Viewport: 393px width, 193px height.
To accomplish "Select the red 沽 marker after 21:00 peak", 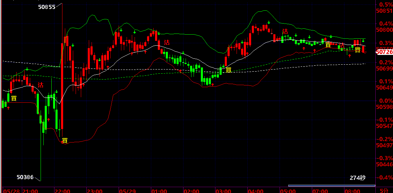I will click(x=41, y=85).
